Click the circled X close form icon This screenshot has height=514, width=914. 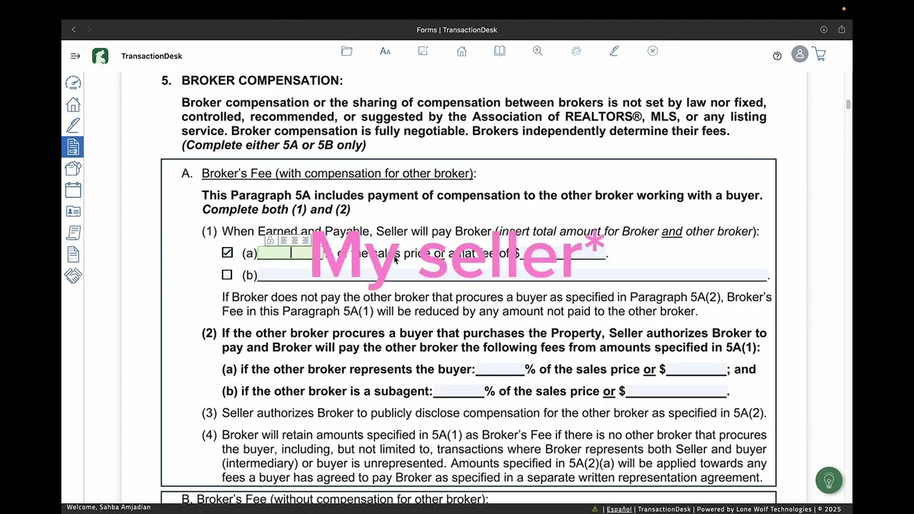pyautogui.click(x=653, y=51)
